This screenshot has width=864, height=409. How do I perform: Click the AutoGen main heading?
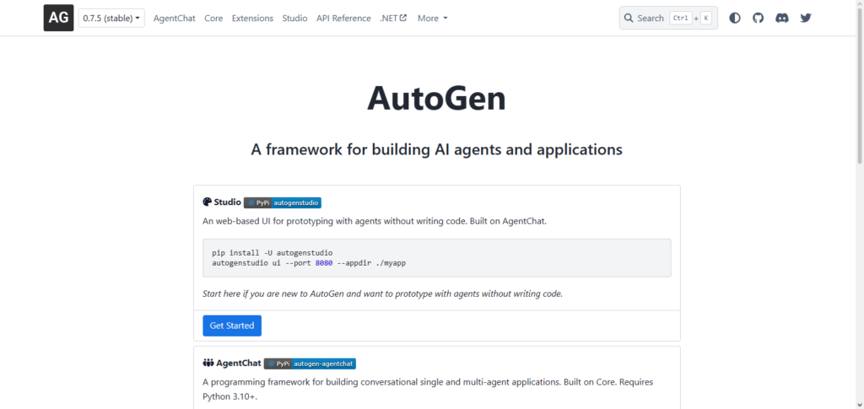tap(436, 99)
